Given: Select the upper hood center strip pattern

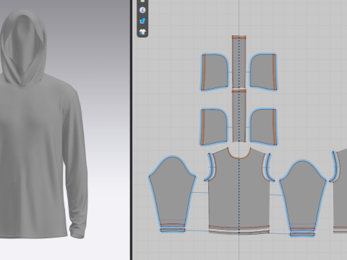Looking at the screenshot, I should pyautogui.click(x=239, y=62).
